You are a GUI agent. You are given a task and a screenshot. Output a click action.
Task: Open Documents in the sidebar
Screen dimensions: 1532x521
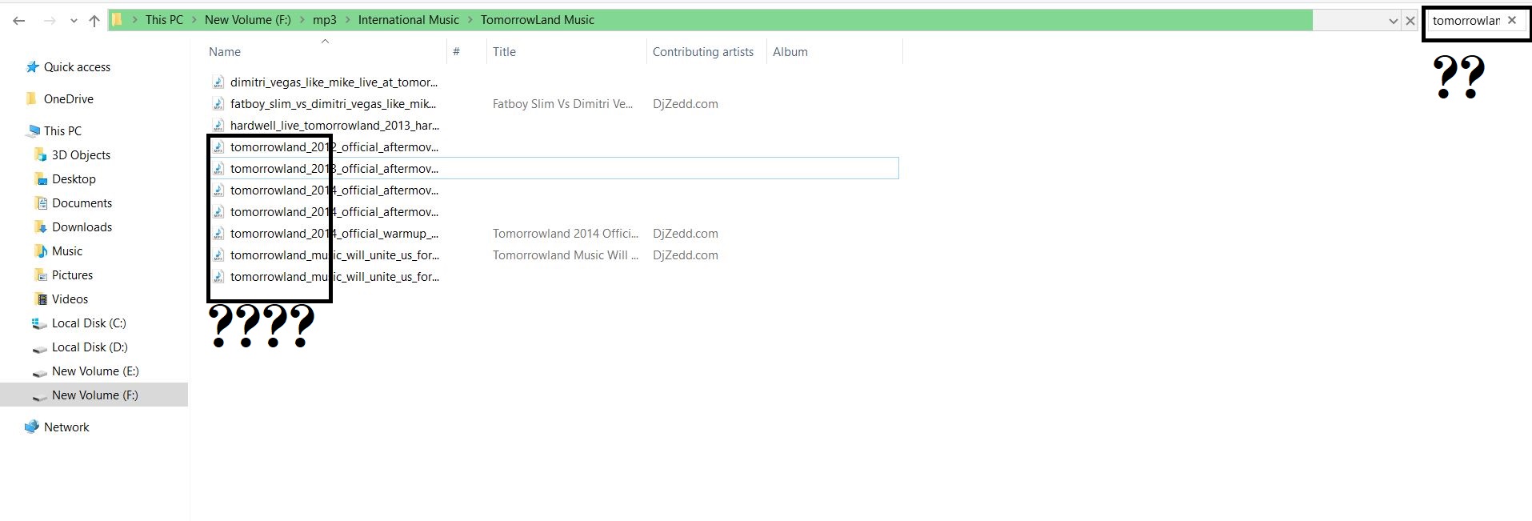[x=82, y=203]
